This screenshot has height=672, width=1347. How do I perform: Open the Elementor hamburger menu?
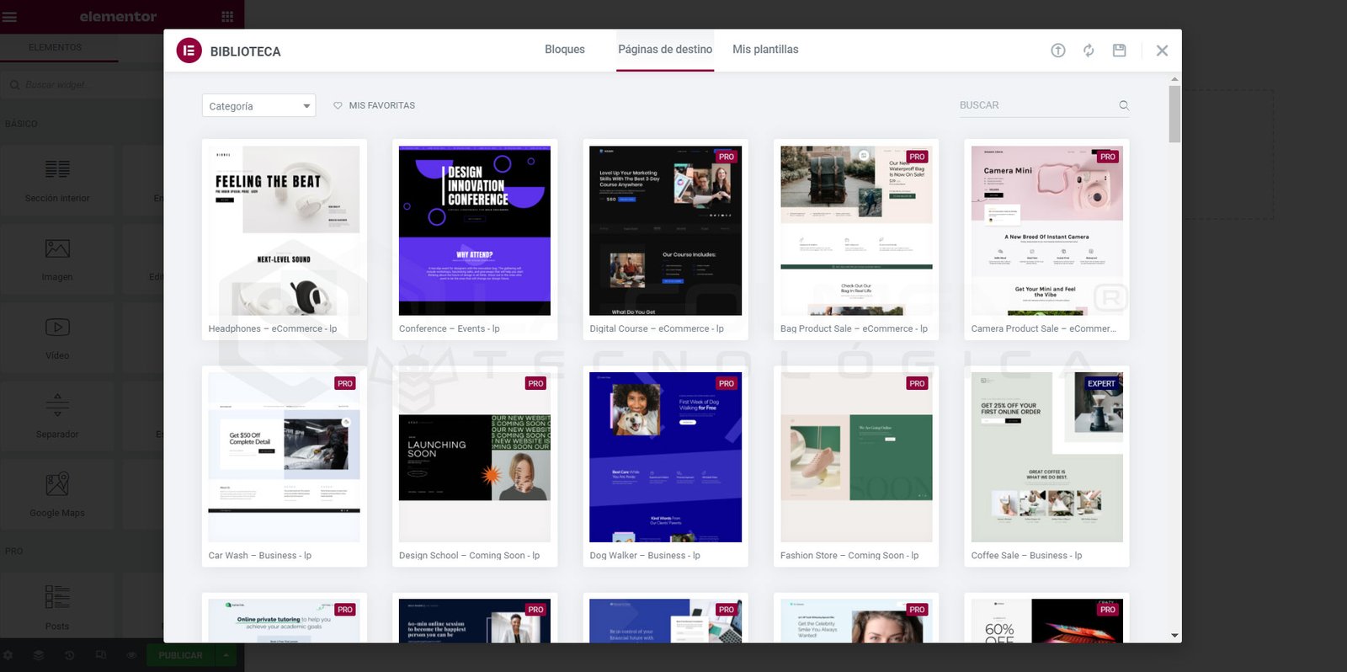coord(10,17)
